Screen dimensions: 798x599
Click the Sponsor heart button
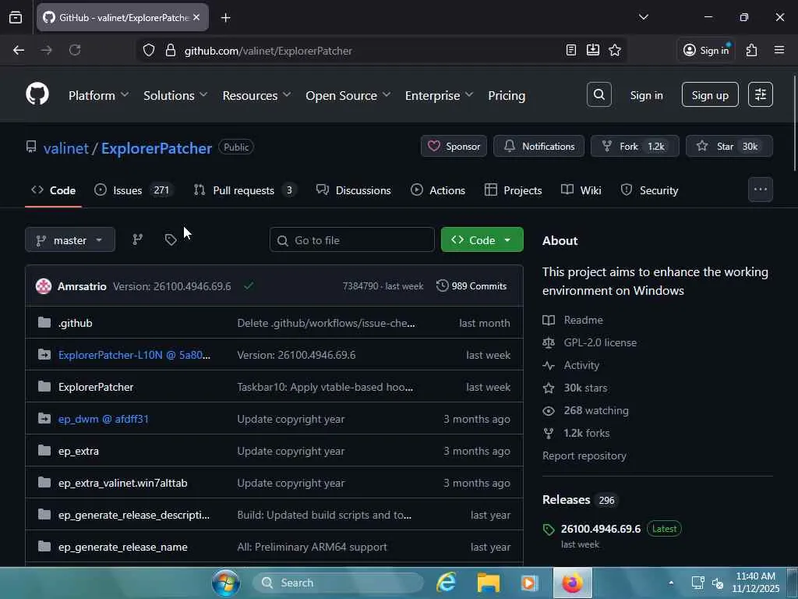coord(454,146)
